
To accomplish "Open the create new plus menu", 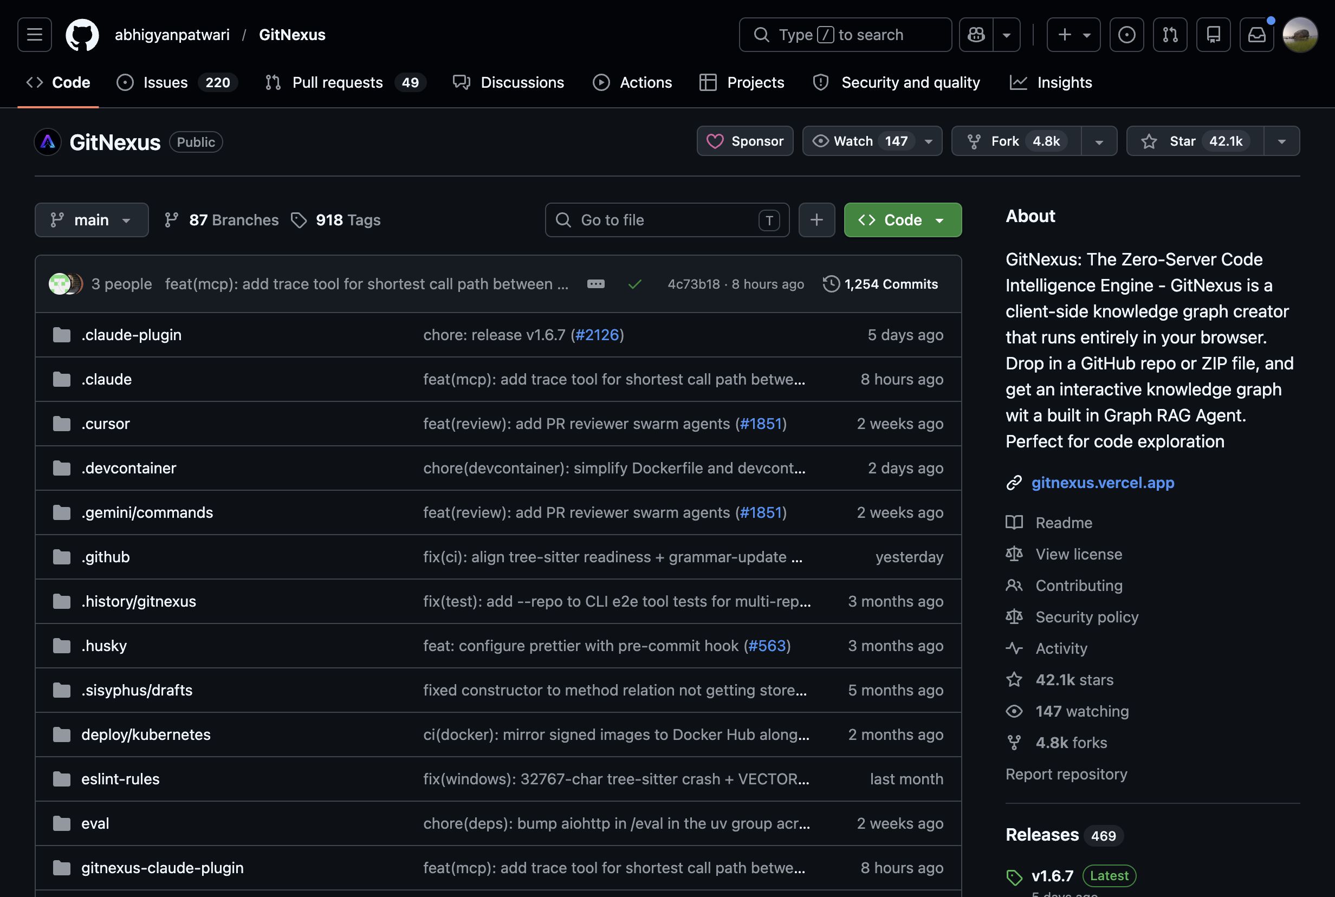I will pyautogui.click(x=1073, y=35).
